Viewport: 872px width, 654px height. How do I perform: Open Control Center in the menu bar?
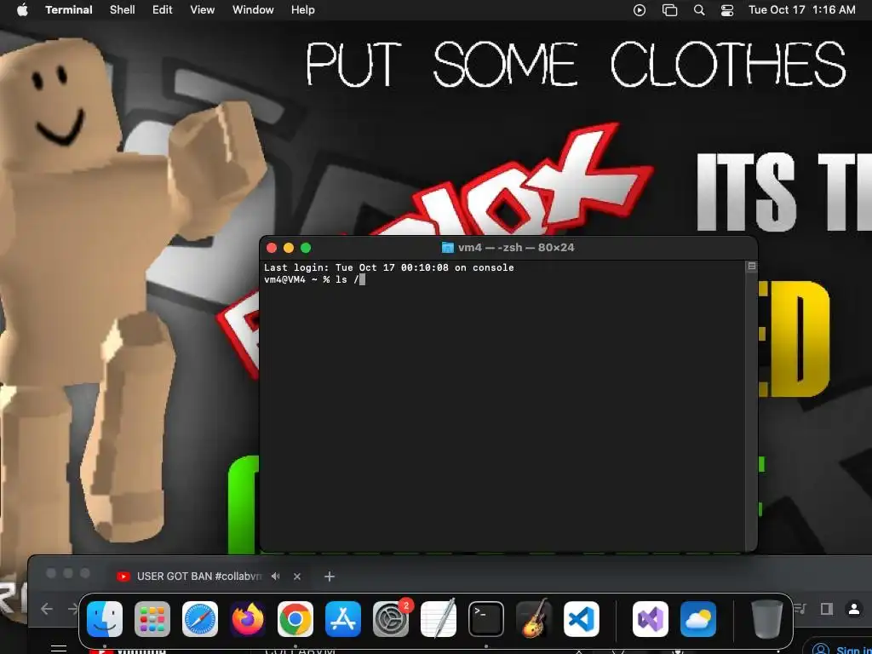click(727, 10)
